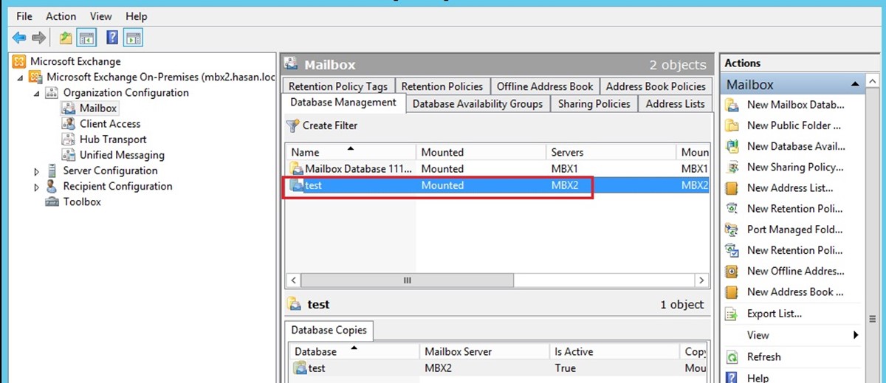Viewport: 886px width, 383px height.
Task: Click the blue Help toolbar icon
Action: [x=112, y=38]
